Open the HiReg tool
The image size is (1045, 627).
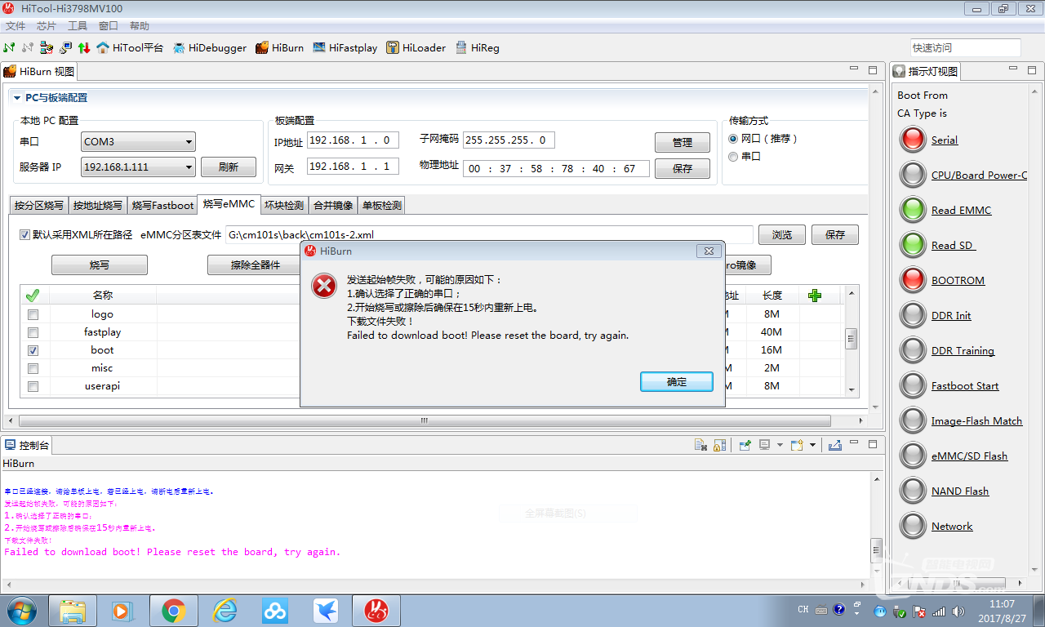pyautogui.click(x=477, y=48)
